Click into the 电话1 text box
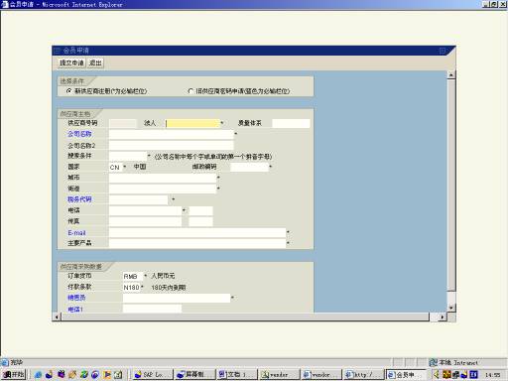 [152, 309]
